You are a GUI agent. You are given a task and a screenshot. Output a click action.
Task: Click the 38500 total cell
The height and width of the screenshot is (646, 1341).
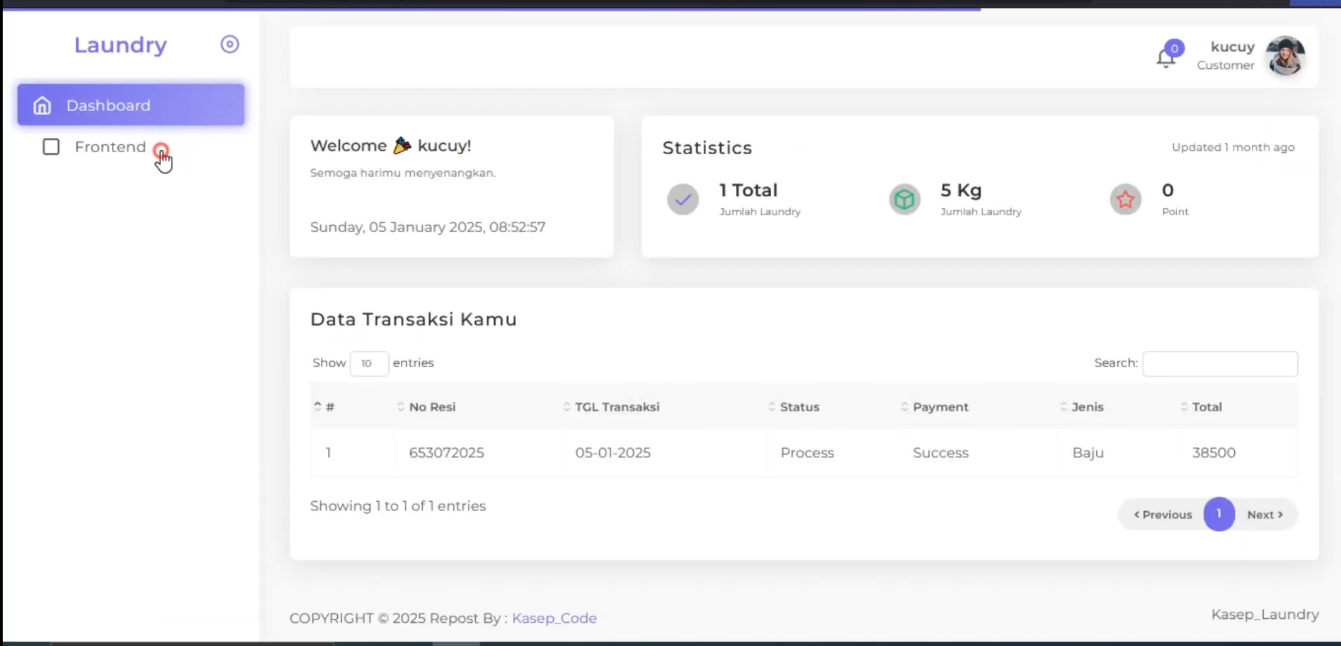(x=1213, y=452)
